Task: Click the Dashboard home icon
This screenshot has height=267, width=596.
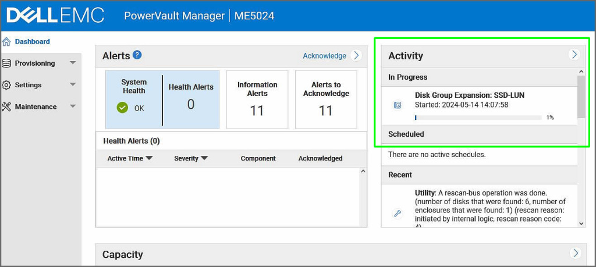Action: pos(6,42)
